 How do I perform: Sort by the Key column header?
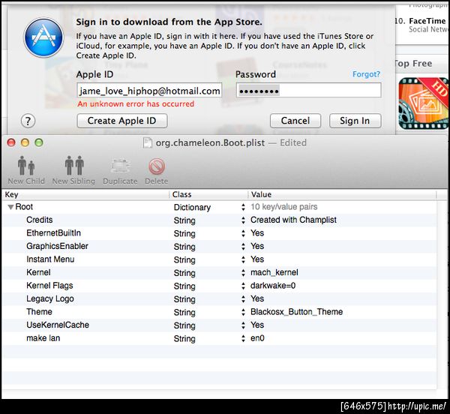[x=85, y=194]
